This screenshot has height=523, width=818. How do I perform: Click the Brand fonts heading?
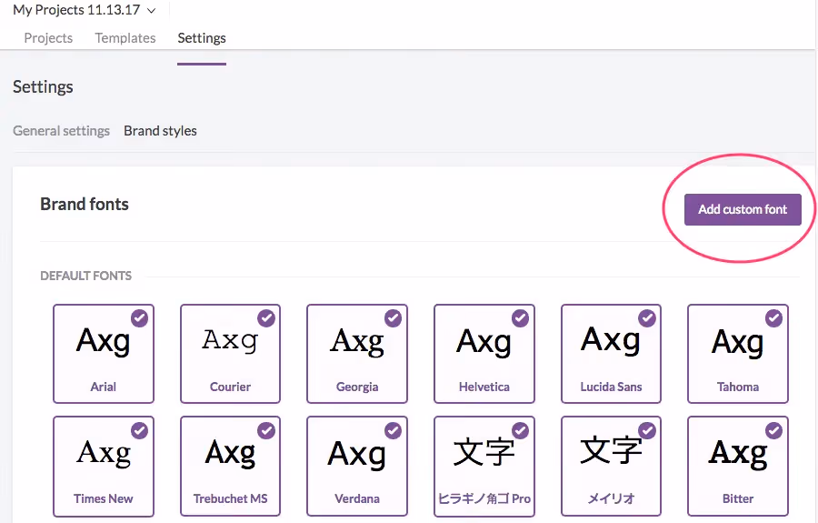85,204
